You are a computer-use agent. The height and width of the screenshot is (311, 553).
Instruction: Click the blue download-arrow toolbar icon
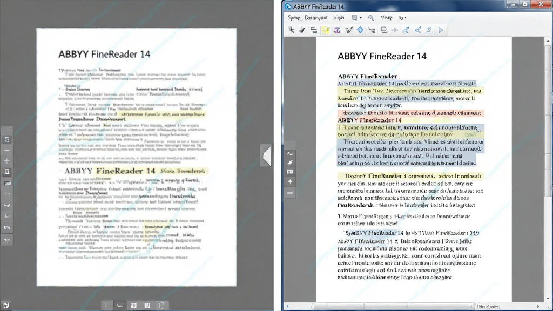click(x=429, y=30)
